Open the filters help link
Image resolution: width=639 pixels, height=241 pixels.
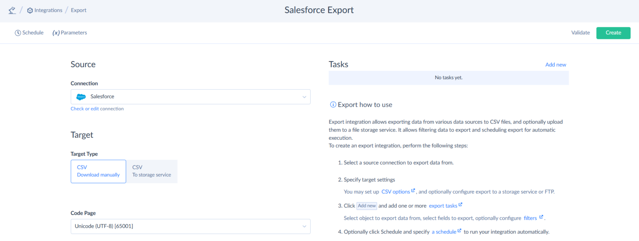click(530, 218)
